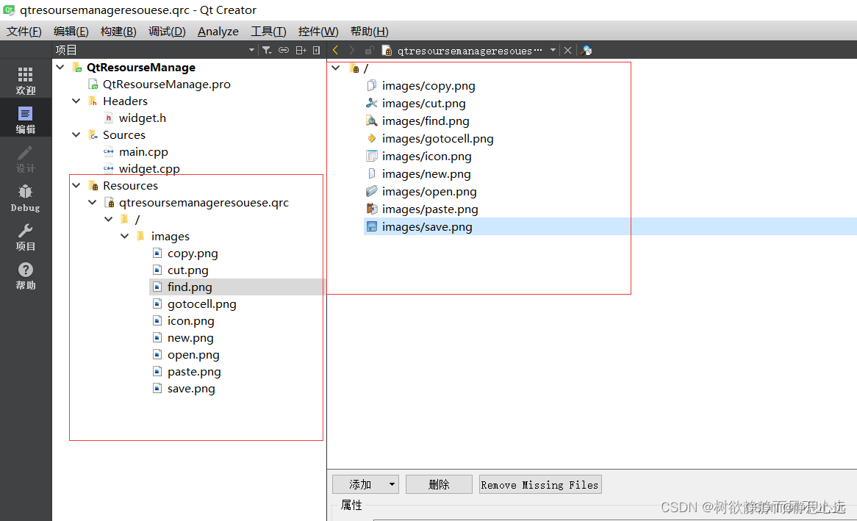Open the document selector dropdown arrow
Image resolution: width=857 pixels, height=521 pixels.
coord(553,50)
